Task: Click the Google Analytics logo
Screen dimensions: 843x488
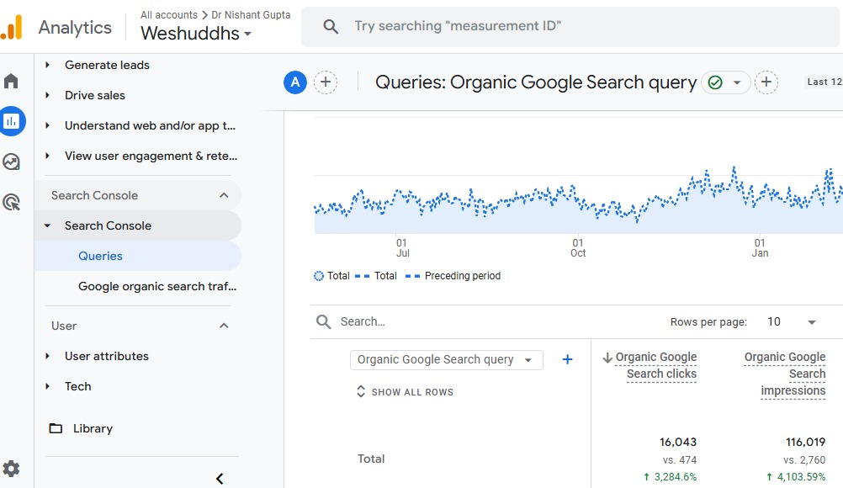Action: (x=11, y=27)
